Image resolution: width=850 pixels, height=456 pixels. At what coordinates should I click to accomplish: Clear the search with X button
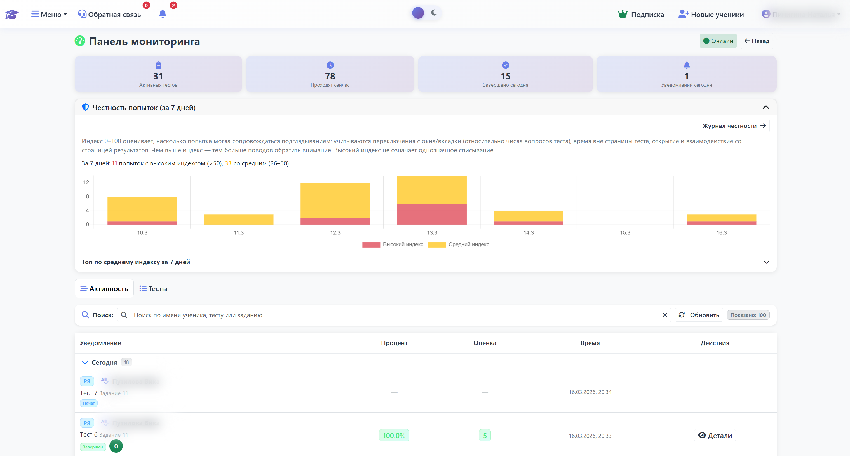(x=665, y=315)
